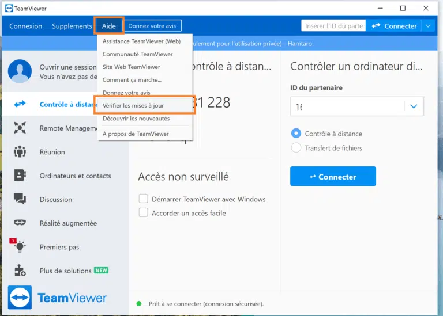Screen dimensions: 443x316
Task: Click the NEW badge beside Plus de solutions
Action: pos(101,271)
